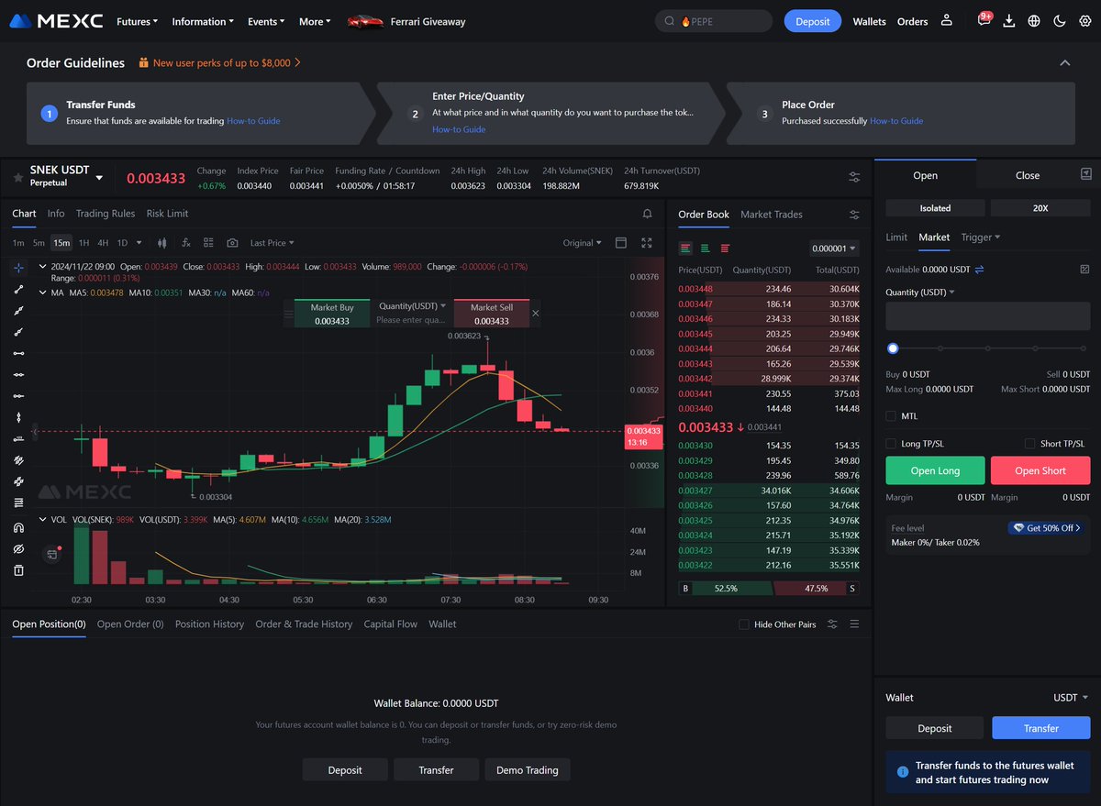Viewport: 1101px width, 806px height.
Task: Click the order Quantity input field
Action: 988,316
